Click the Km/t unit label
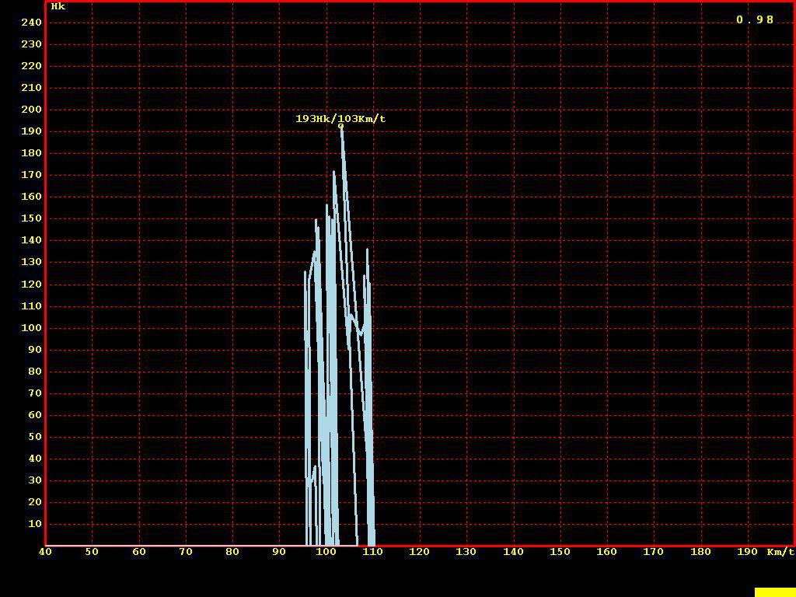The width and height of the screenshot is (796, 597). 780,552
